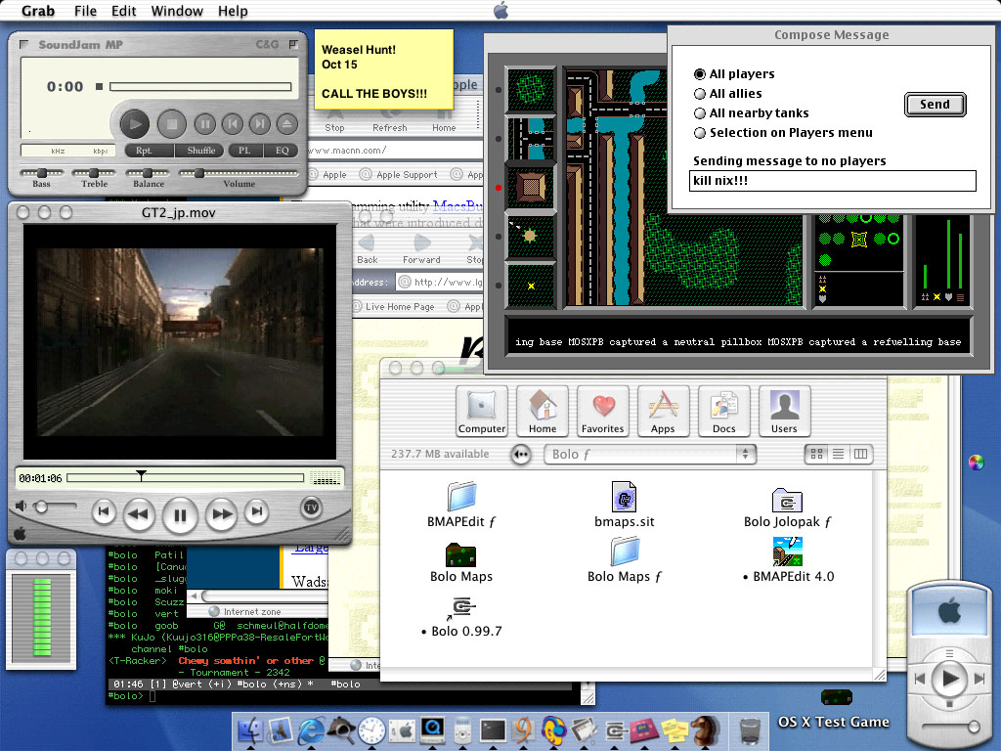This screenshot has width=1001, height=751.
Task: Open the Docs folder toolbar icon
Action: [x=723, y=411]
